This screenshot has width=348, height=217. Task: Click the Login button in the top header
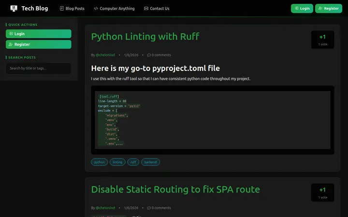(x=302, y=8)
